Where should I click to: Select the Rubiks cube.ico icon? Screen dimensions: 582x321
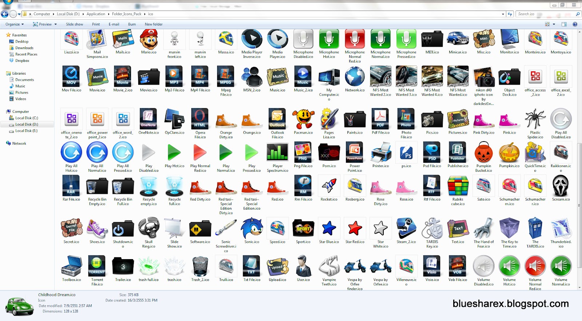click(x=458, y=186)
